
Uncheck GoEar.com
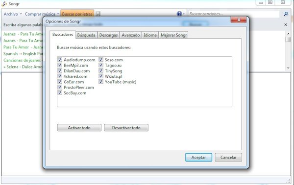tap(60, 82)
